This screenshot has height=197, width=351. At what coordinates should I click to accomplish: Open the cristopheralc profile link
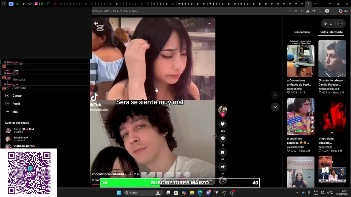(x=295, y=89)
